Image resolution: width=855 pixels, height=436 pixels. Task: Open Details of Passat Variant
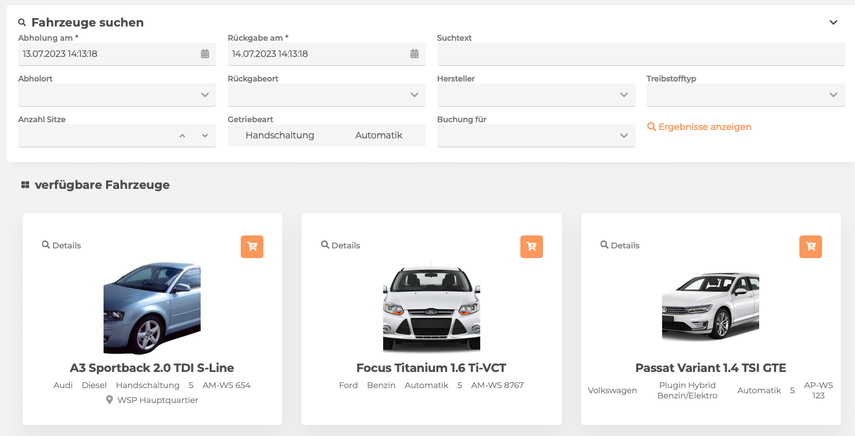coord(620,245)
